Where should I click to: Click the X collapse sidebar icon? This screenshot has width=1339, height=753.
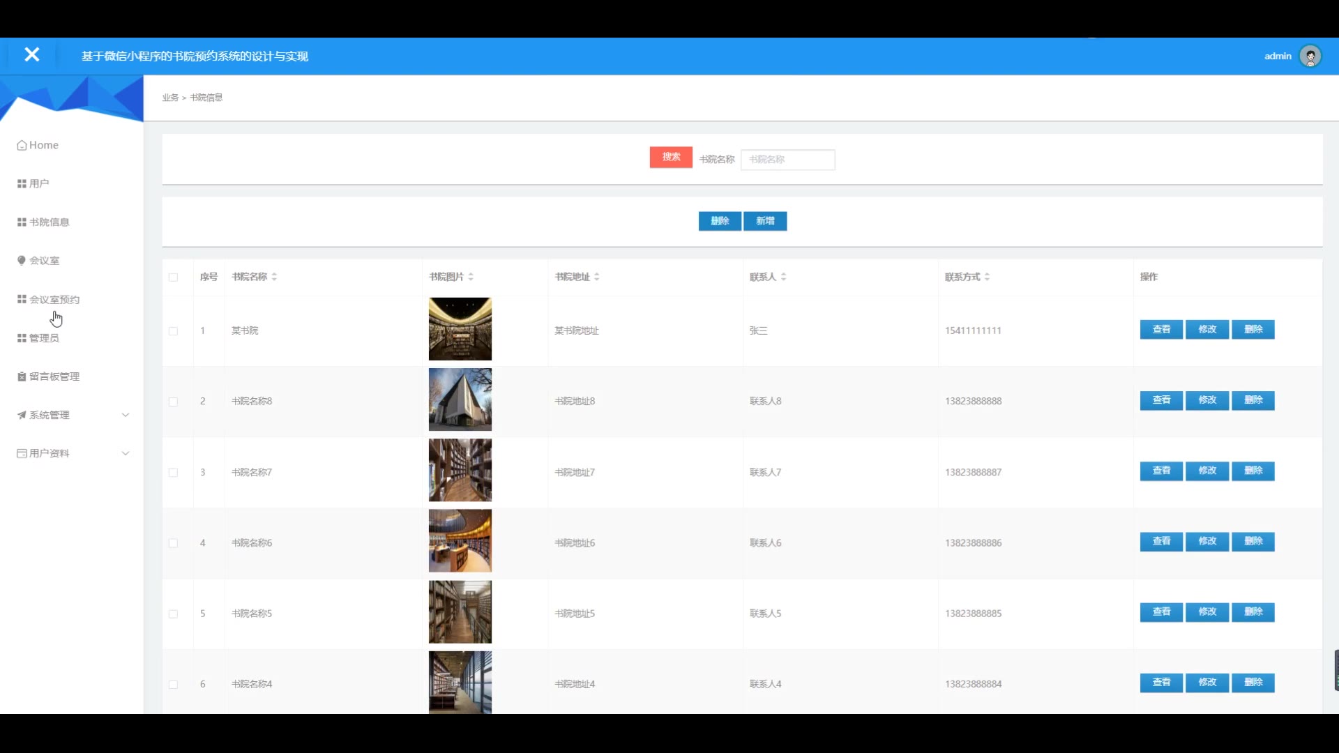click(31, 54)
